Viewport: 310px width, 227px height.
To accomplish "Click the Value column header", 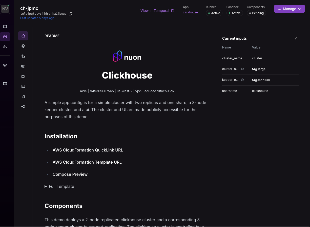I will pos(256,47).
